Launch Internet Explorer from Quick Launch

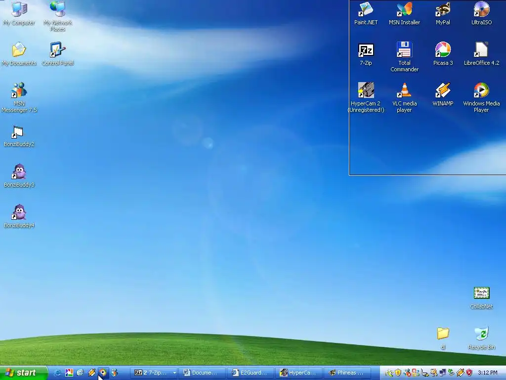[x=57, y=373]
